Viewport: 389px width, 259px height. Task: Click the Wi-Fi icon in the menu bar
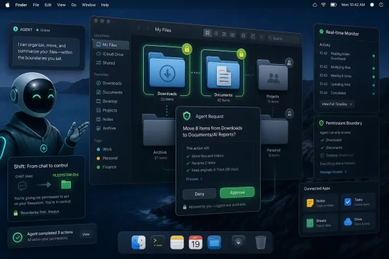[323, 5]
